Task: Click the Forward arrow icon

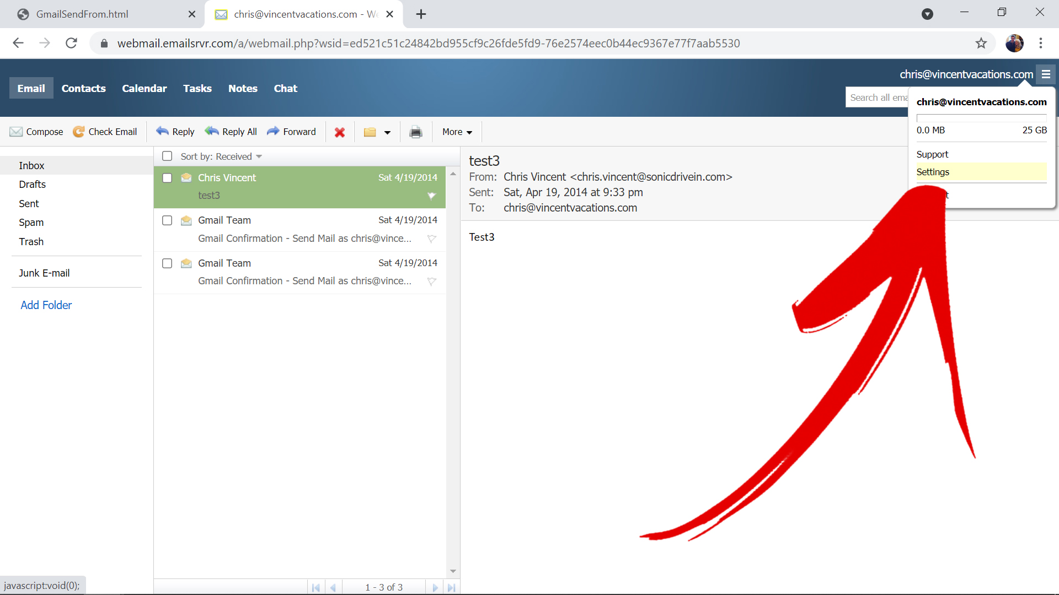Action: (x=273, y=131)
